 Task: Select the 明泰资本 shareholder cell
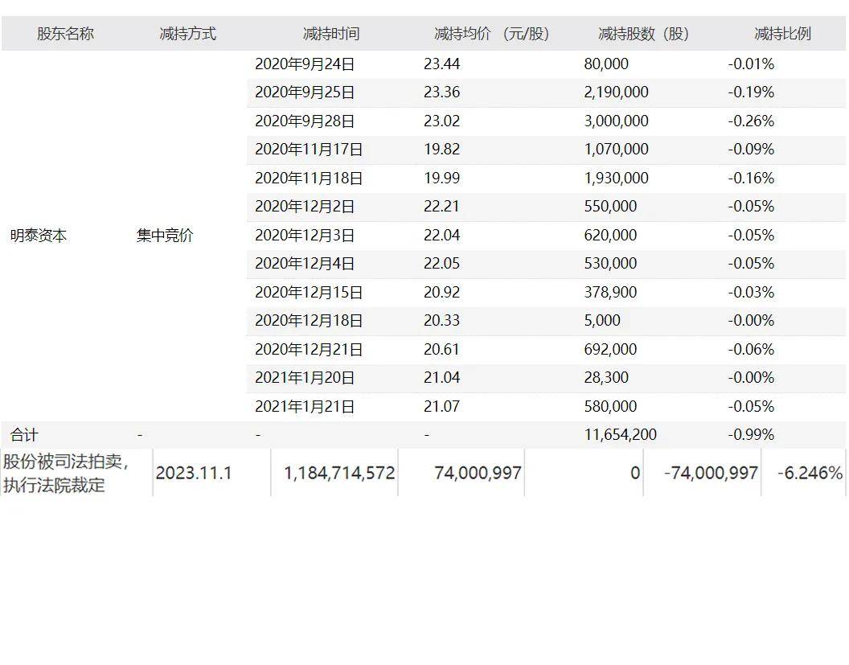[x=39, y=236]
